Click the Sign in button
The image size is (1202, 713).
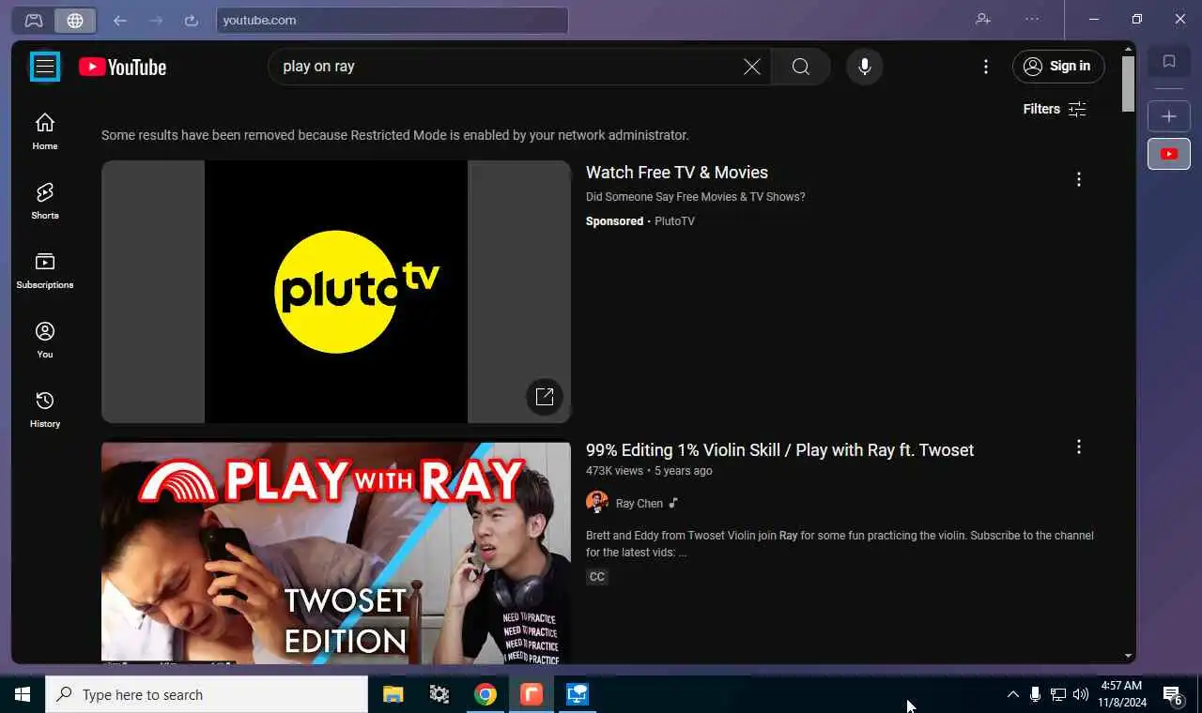click(1058, 67)
